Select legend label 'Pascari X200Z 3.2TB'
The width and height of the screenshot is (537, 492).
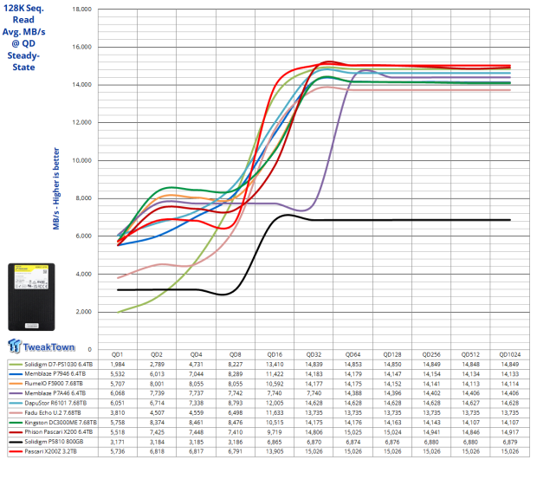(x=51, y=451)
